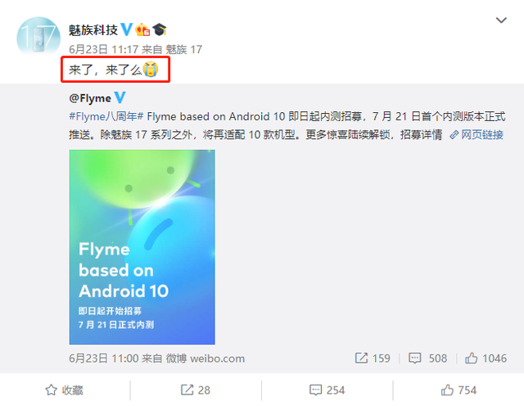The image size is (524, 406).
Task: Click the blue verified V badge beside 魅族科技
Action: (x=126, y=29)
